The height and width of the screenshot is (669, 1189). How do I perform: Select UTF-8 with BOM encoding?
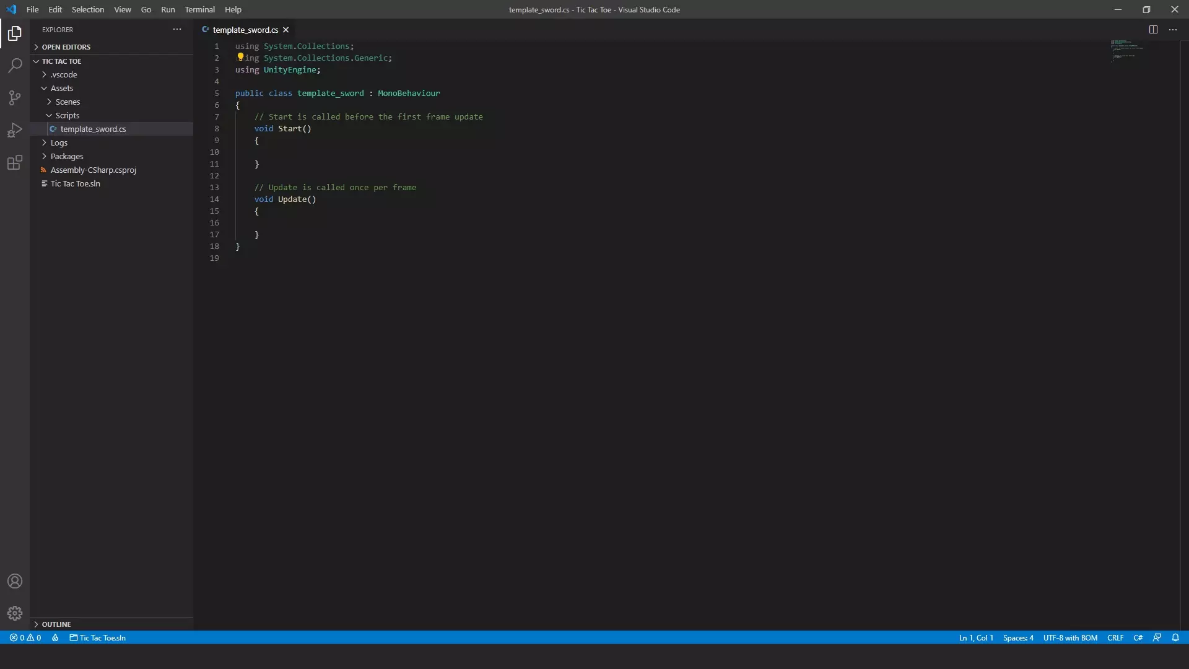tap(1070, 637)
